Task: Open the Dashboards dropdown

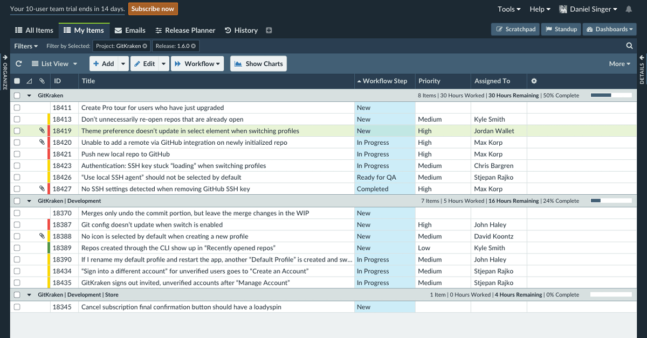Action: [x=609, y=29]
